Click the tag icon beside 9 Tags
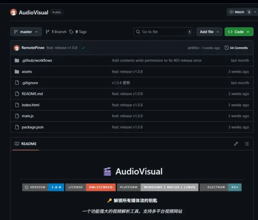This screenshot has width=258, height=220. [71, 32]
